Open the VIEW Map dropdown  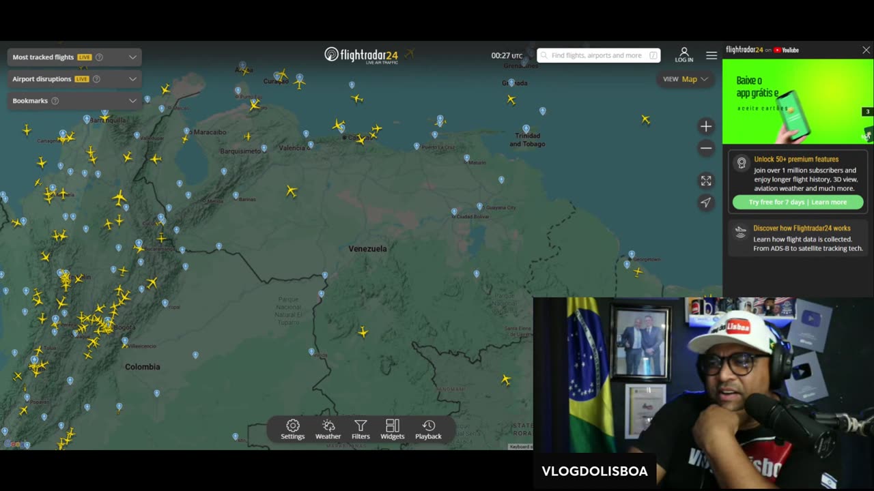686,79
